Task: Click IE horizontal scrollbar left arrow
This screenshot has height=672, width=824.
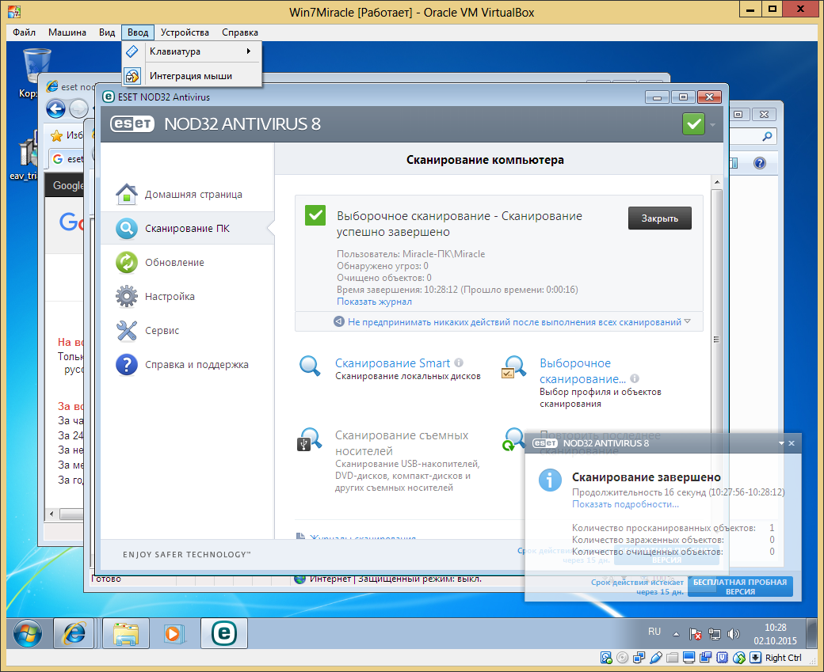Action: coord(51,514)
